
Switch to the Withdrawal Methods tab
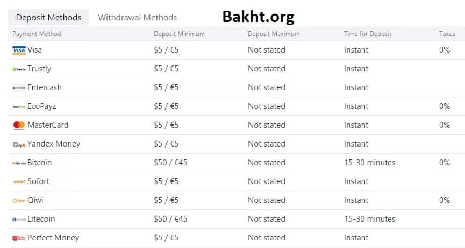137,18
